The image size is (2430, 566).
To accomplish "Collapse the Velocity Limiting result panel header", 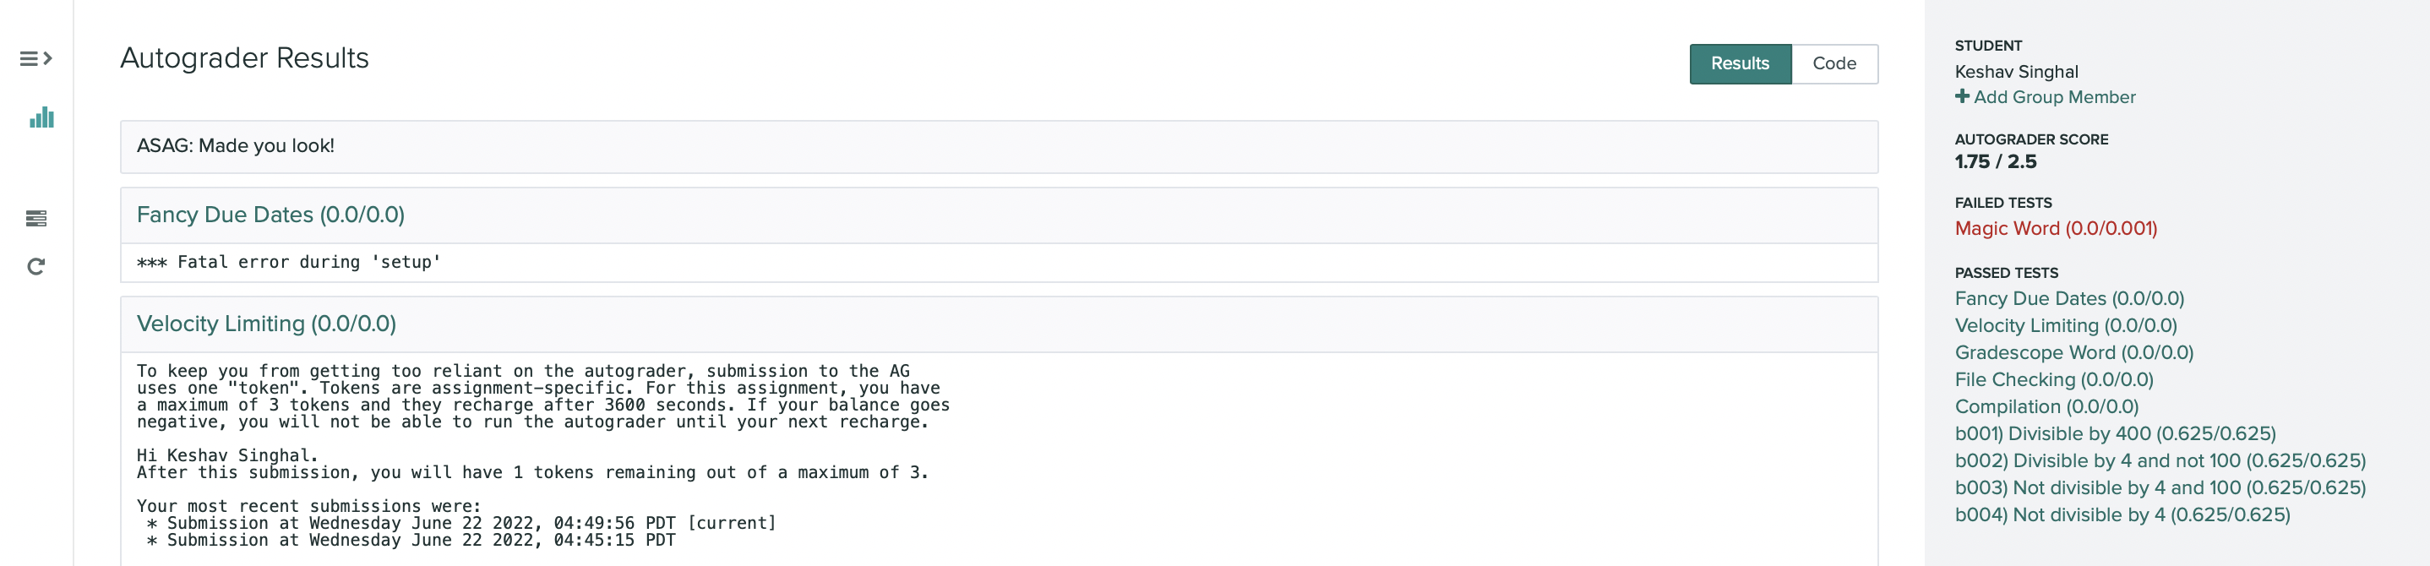I will (266, 324).
